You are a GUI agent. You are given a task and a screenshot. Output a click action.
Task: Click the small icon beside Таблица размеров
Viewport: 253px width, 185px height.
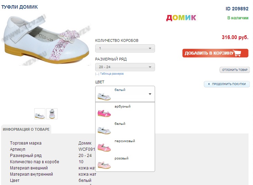[97, 74]
